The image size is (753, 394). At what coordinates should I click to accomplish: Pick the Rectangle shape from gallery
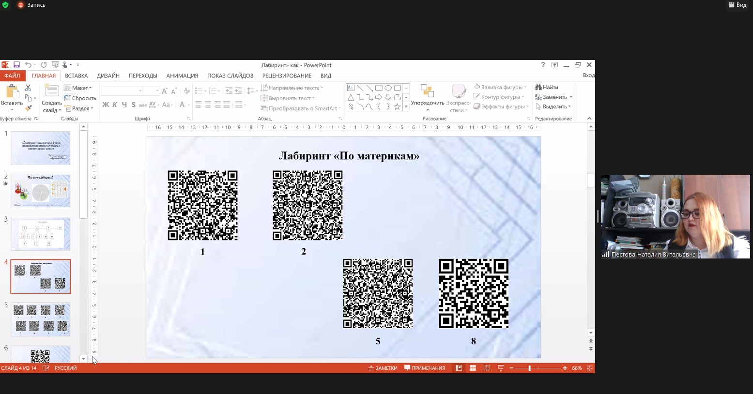379,88
